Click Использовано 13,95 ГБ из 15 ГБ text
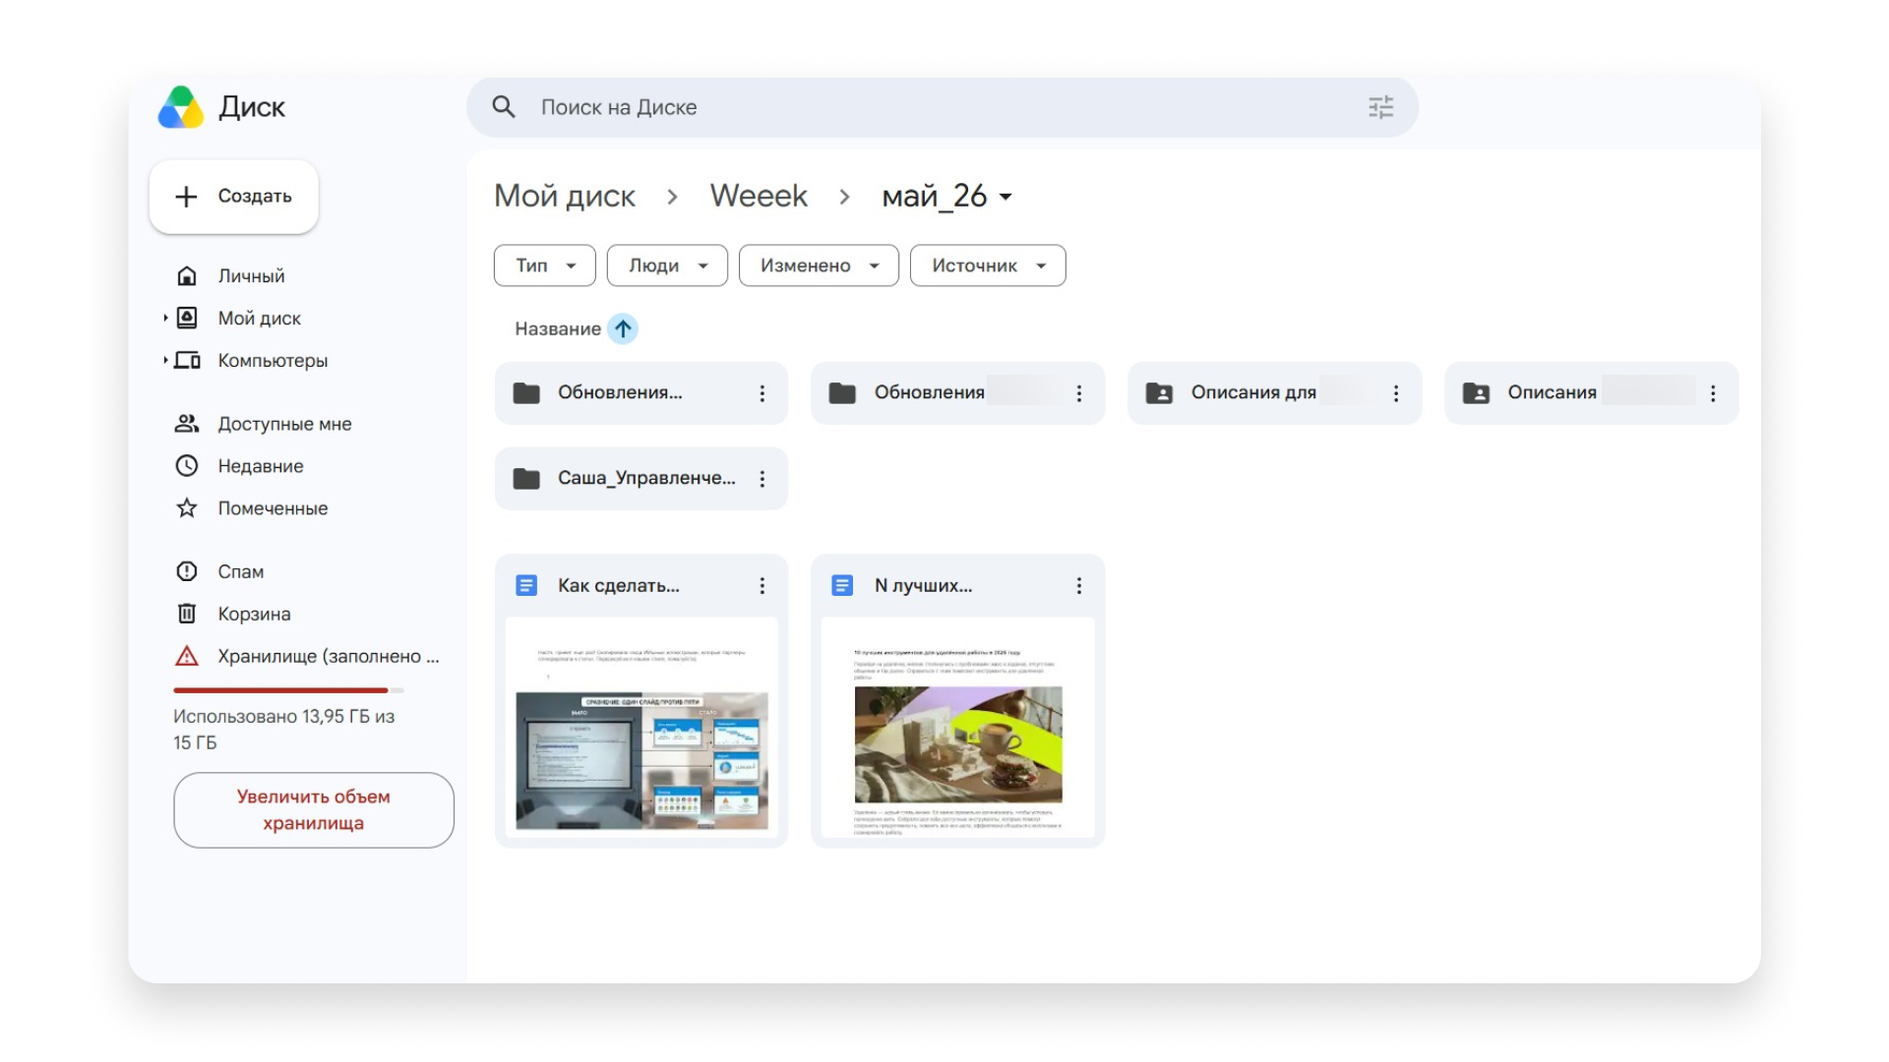This screenshot has width=1889, height=1062. (x=284, y=730)
